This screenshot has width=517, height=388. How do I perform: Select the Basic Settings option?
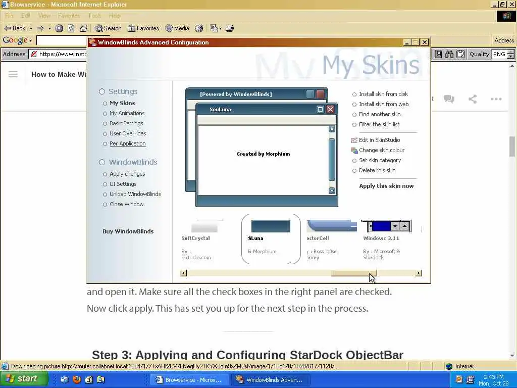tap(126, 123)
